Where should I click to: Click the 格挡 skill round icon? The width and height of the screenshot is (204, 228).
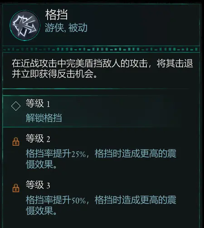tap(25, 25)
